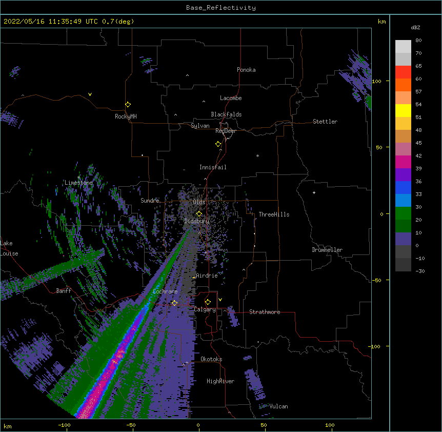Viewport: 442px width, 432px height.
Task: Click the km unit label in top right
Action: [381, 22]
